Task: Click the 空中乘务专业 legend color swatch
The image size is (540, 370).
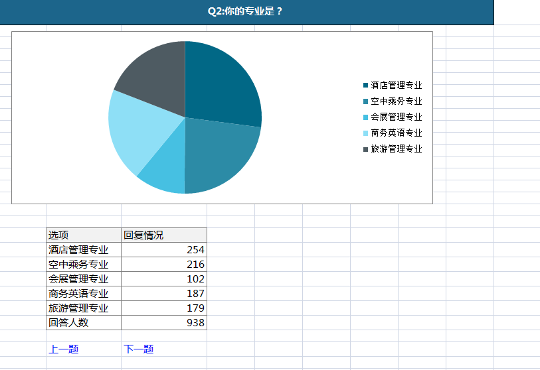Action: [365, 101]
